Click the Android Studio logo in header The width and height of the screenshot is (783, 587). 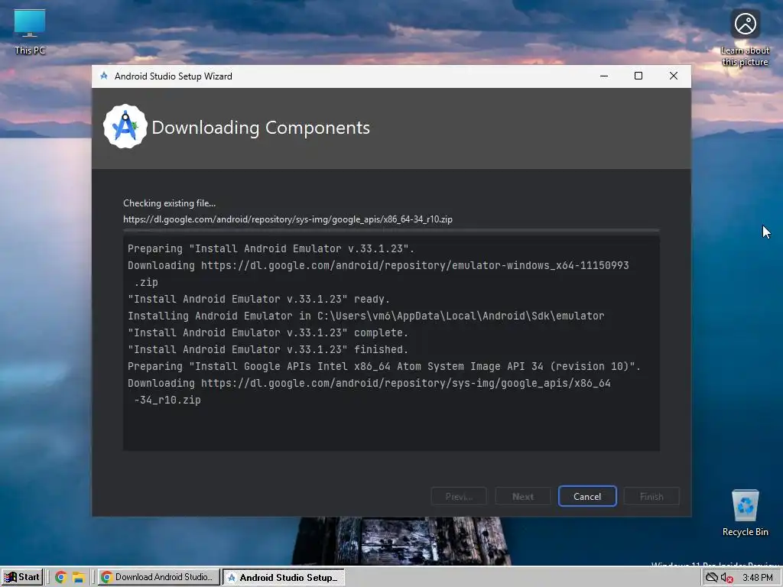[x=125, y=126]
